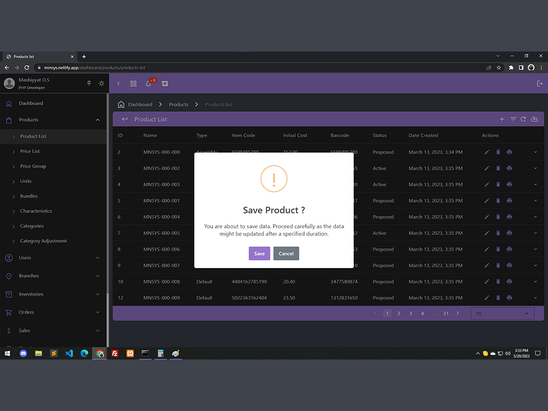Click the logout icon in header
Viewport: 548px width, 411px height.
[540, 83]
